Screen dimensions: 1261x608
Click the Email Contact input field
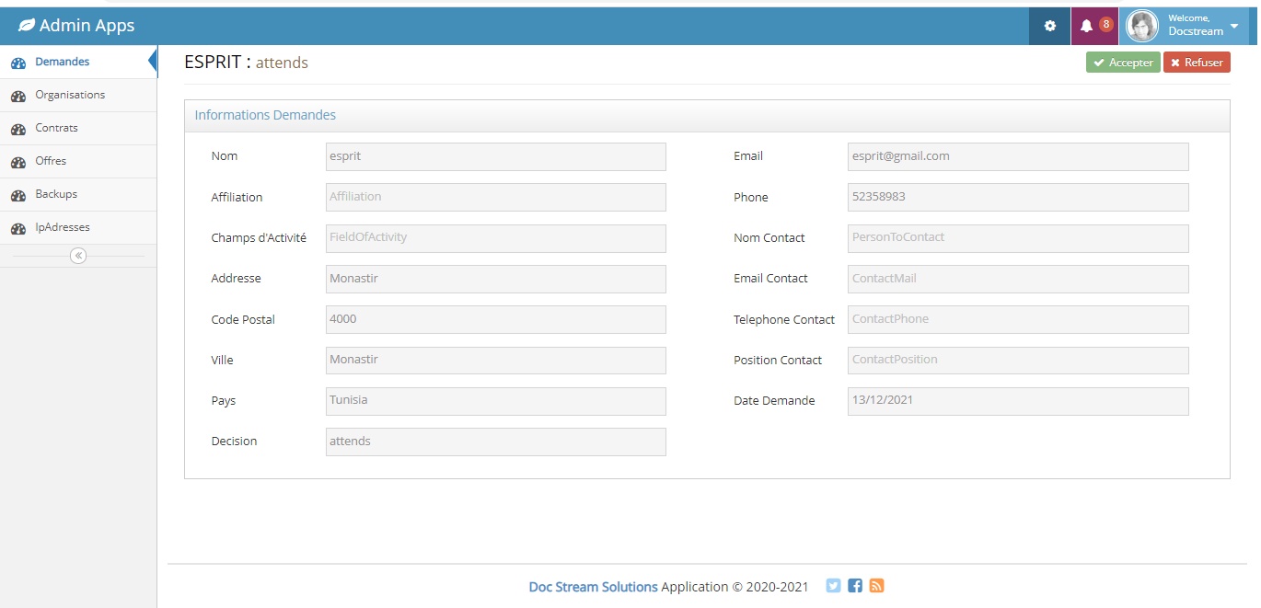pyautogui.click(x=1018, y=279)
